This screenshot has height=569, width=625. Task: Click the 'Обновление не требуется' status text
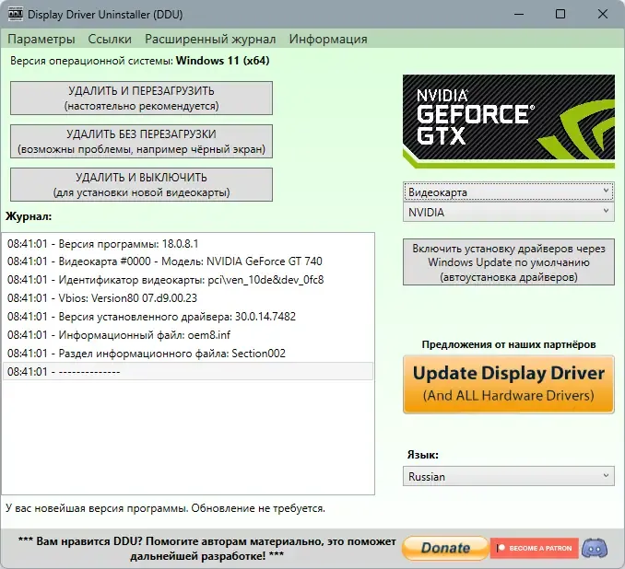[258, 508]
